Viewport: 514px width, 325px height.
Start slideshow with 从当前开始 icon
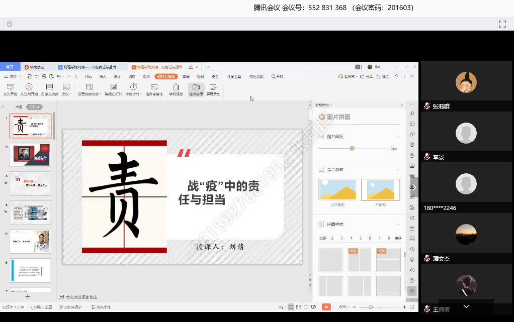pyautogui.click(x=29, y=87)
